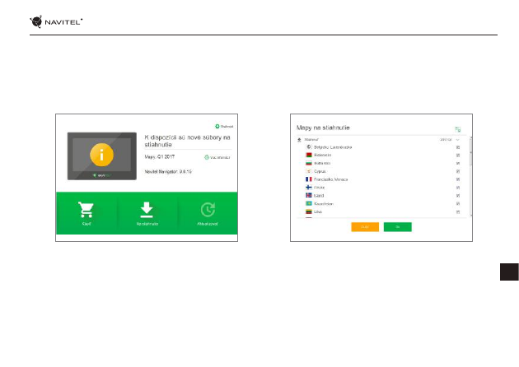Click the download arrow Na stiahnutie icon
The width and height of the screenshot is (519, 367).
[147, 210]
